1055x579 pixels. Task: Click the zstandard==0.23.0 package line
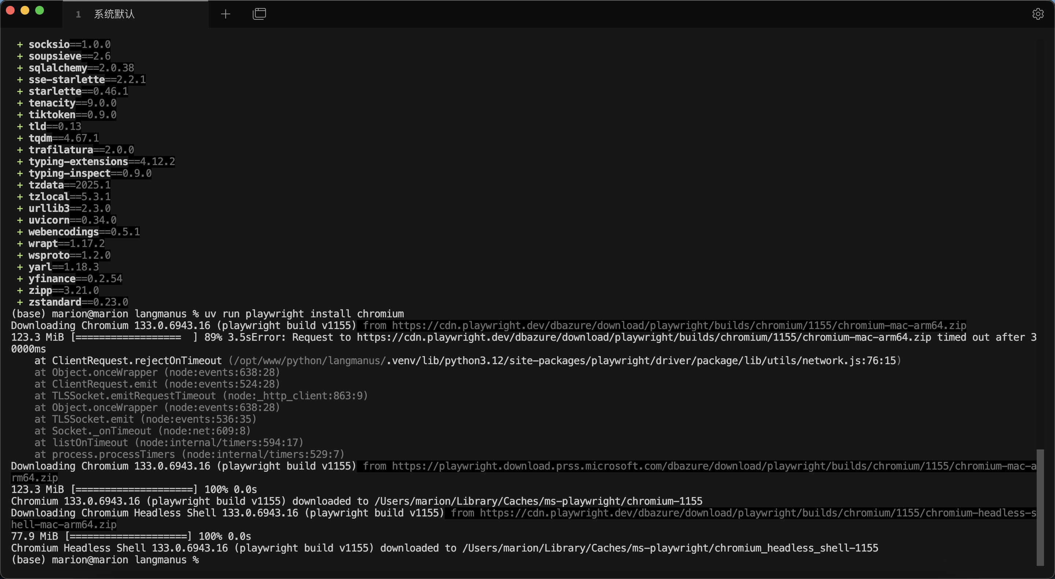(78, 302)
